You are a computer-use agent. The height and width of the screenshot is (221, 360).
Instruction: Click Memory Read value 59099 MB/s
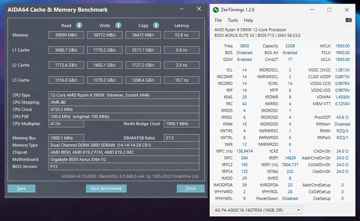[66, 35]
